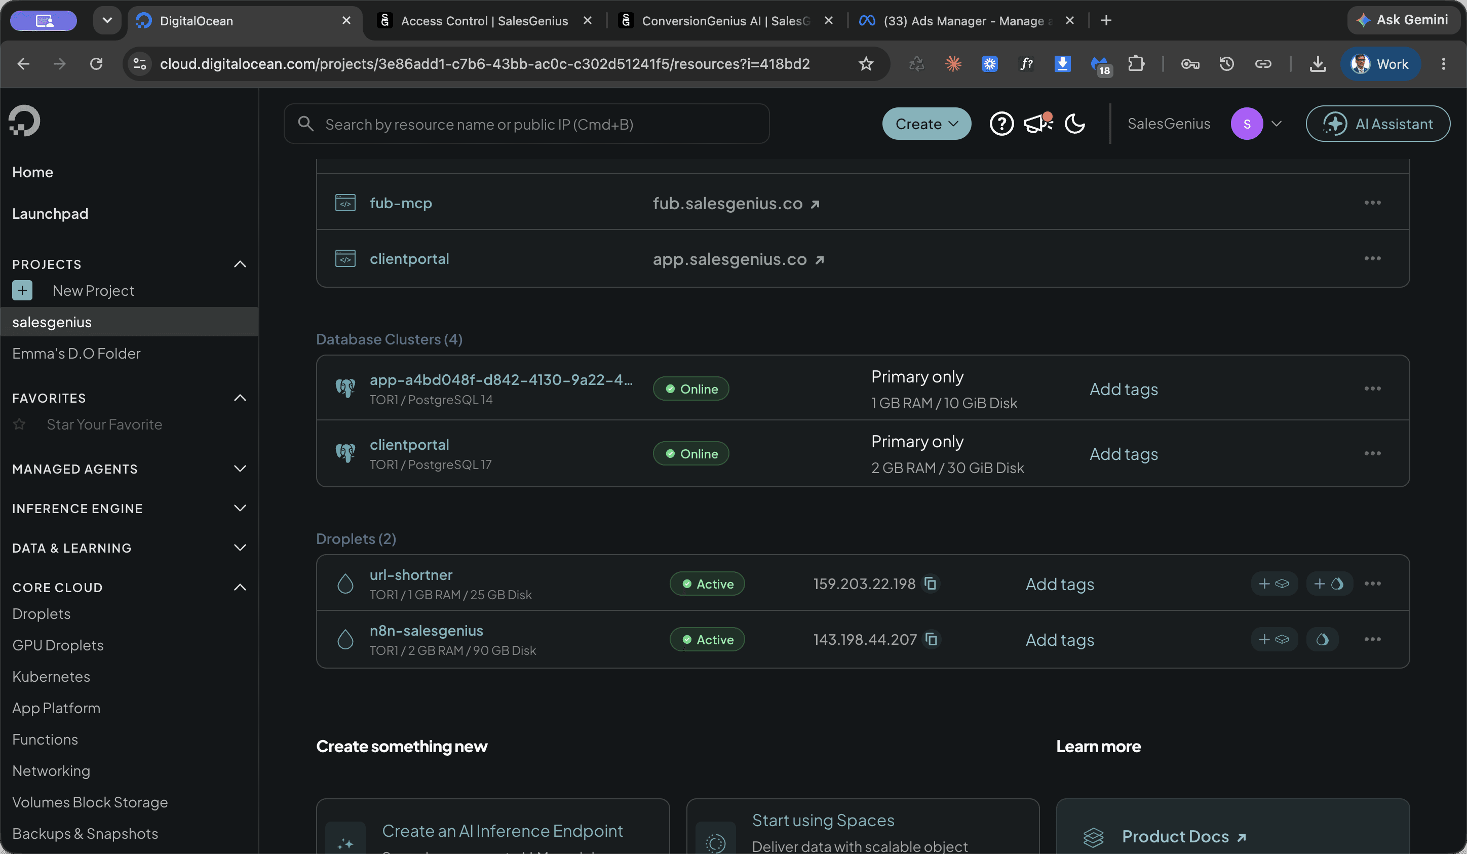Image resolution: width=1467 pixels, height=854 pixels.
Task: Open Launchpad in the sidebar
Action: pos(50,214)
